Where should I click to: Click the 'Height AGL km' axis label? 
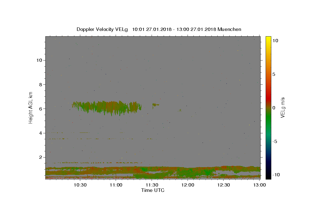click(31, 107)
